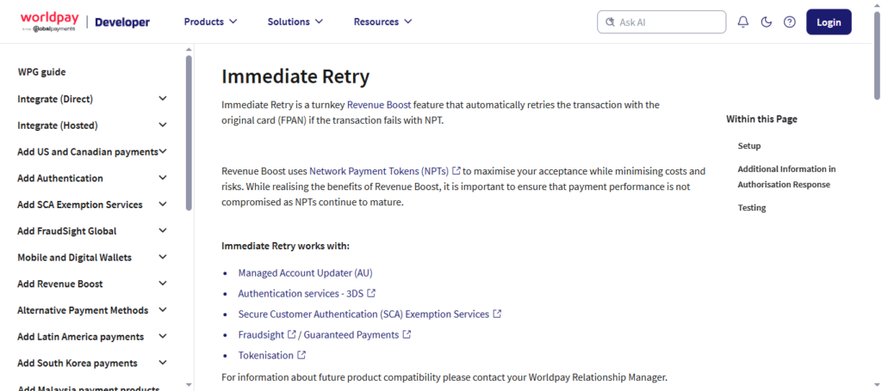This screenshot has height=391, width=882.
Task: Expand chevron for Add SCA Exemption Services
Action: [x=163, y=205]
